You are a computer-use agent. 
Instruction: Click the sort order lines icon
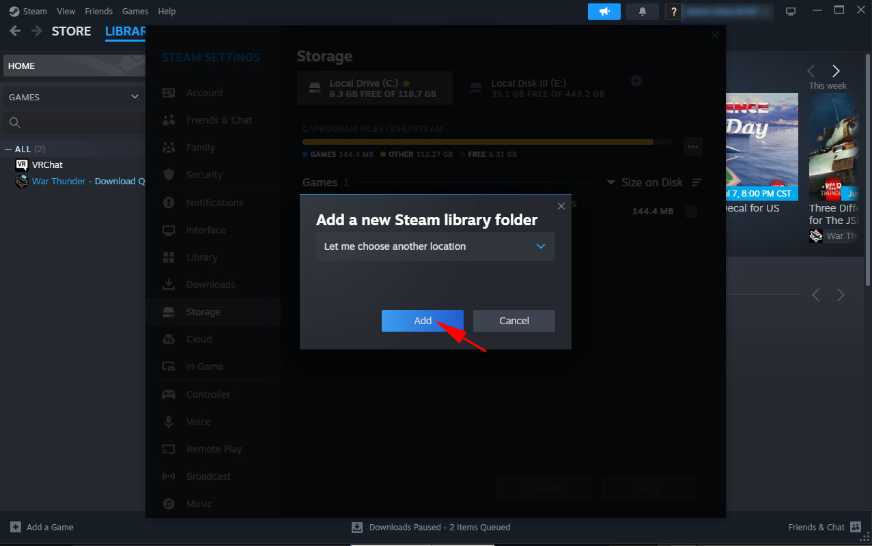[x=697, y=182]
